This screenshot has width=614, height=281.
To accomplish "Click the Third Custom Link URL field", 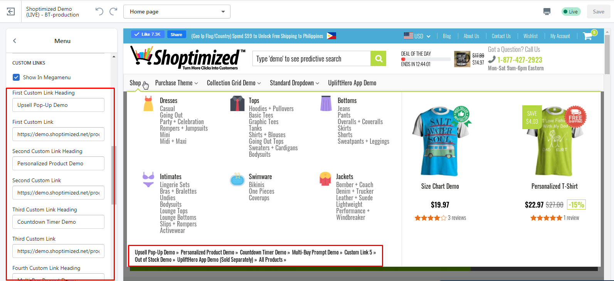I will coord(58,251).
